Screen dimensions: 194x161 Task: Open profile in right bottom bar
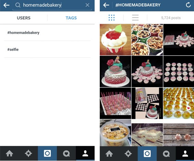[x=185, y=153]
